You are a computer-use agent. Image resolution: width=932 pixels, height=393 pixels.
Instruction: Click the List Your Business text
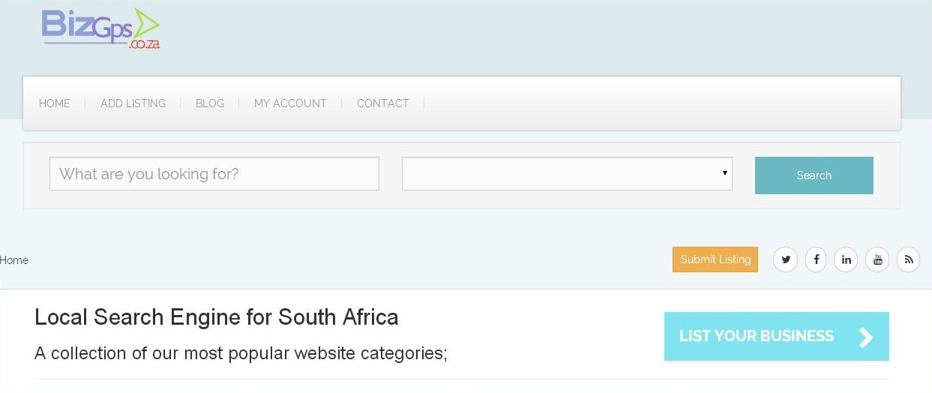[x=756, y=336]
